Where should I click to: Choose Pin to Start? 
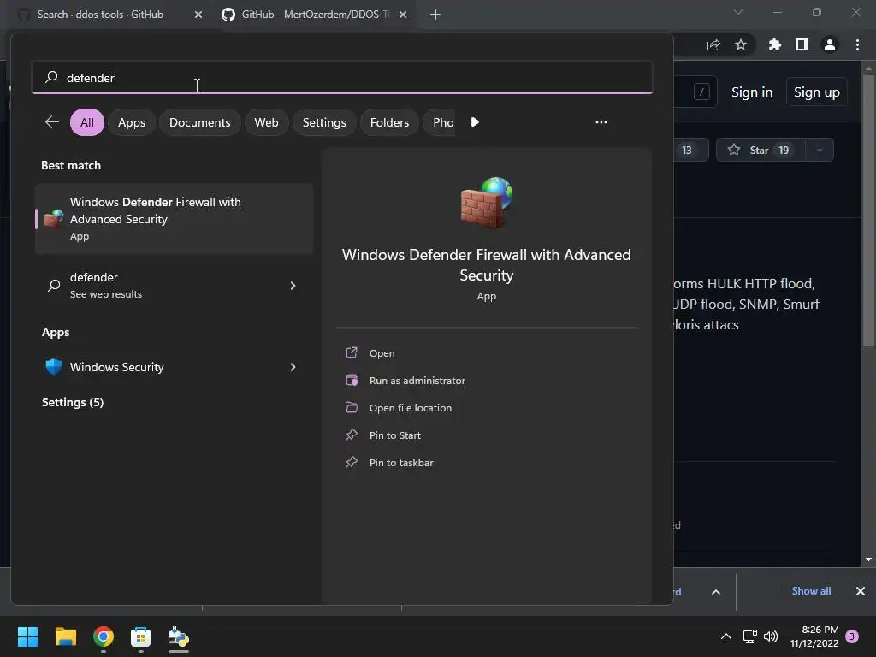click(394, 435)
